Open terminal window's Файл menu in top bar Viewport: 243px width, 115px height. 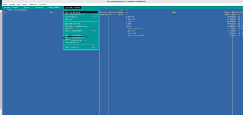tap(5, 5)
